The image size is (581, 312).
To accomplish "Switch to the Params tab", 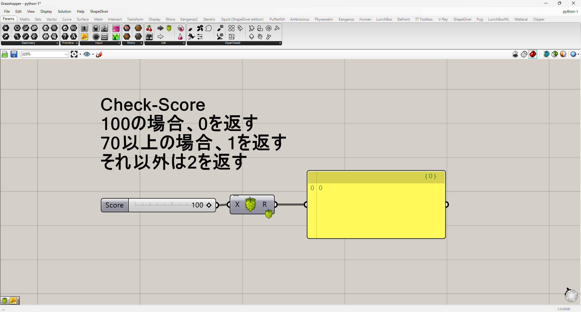I will (x=8, y=19).
